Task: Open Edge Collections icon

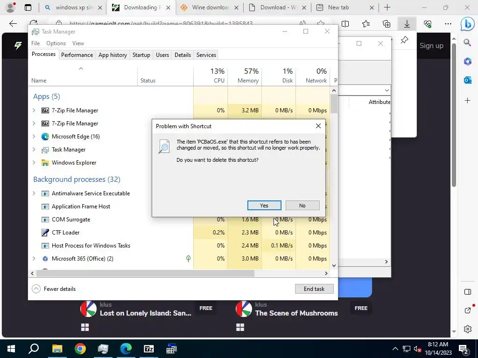Action: [386, 24]
